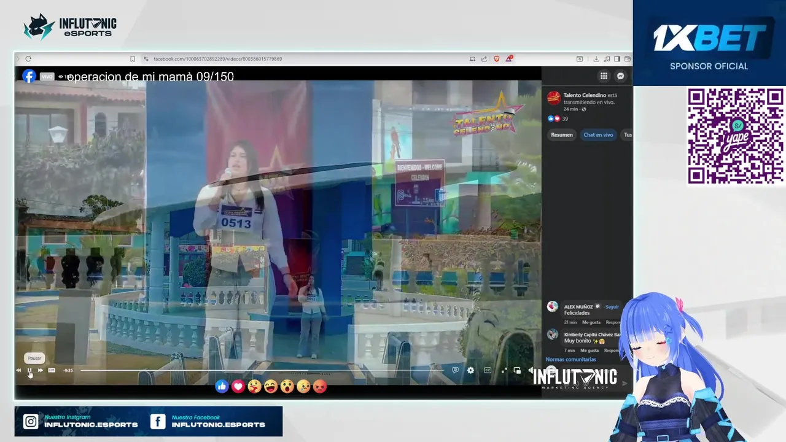
Task: Switch to Chat en vivo tab
Action: pos(598,135)
